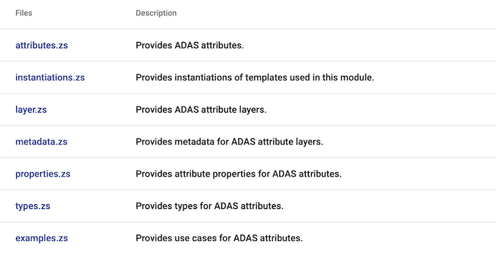Click the instantiations of templates description text

pyautogui.click(x=255, y=77)
